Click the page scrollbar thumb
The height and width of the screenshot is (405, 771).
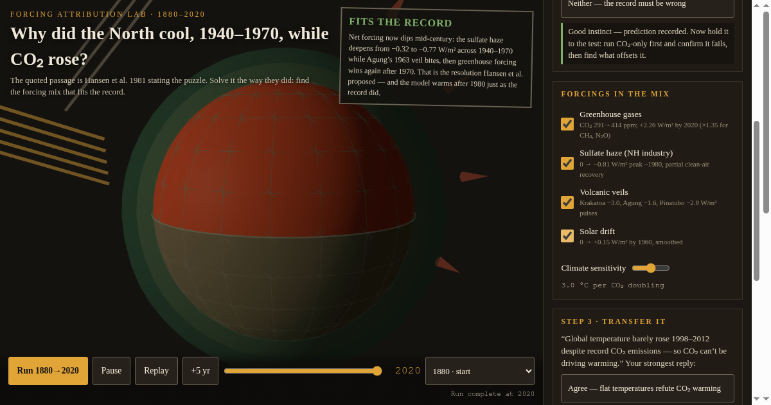click(x=766, y=112)
